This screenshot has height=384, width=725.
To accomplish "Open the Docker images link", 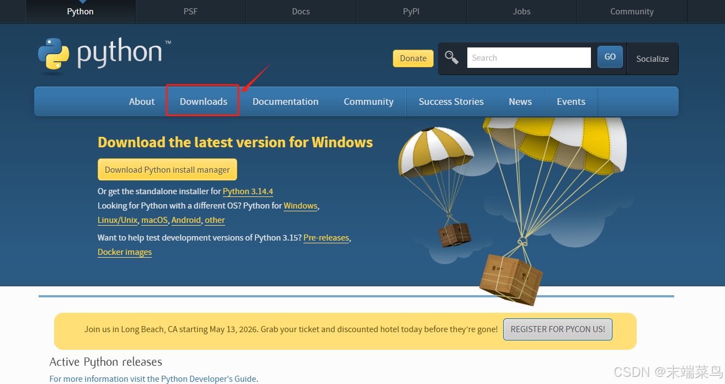I will click(125, 252).
